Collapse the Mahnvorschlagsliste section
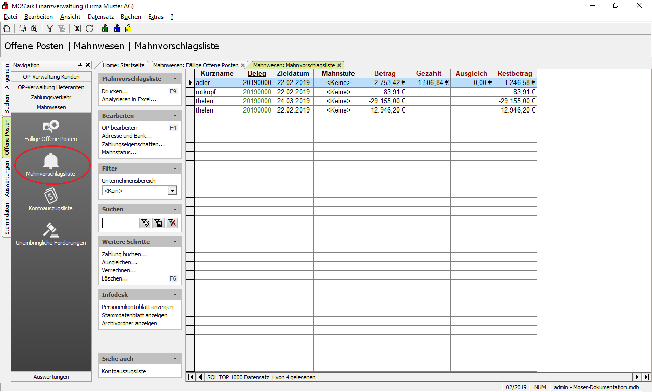 175,79
